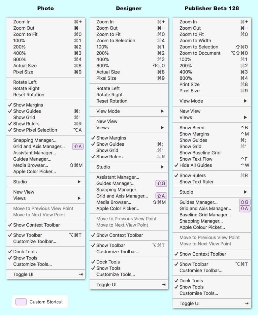Image resolution: width=258 pixels, height=315 pixels.
Task: Choose Zoom In in Photo menu
Action: click(46, 22)
